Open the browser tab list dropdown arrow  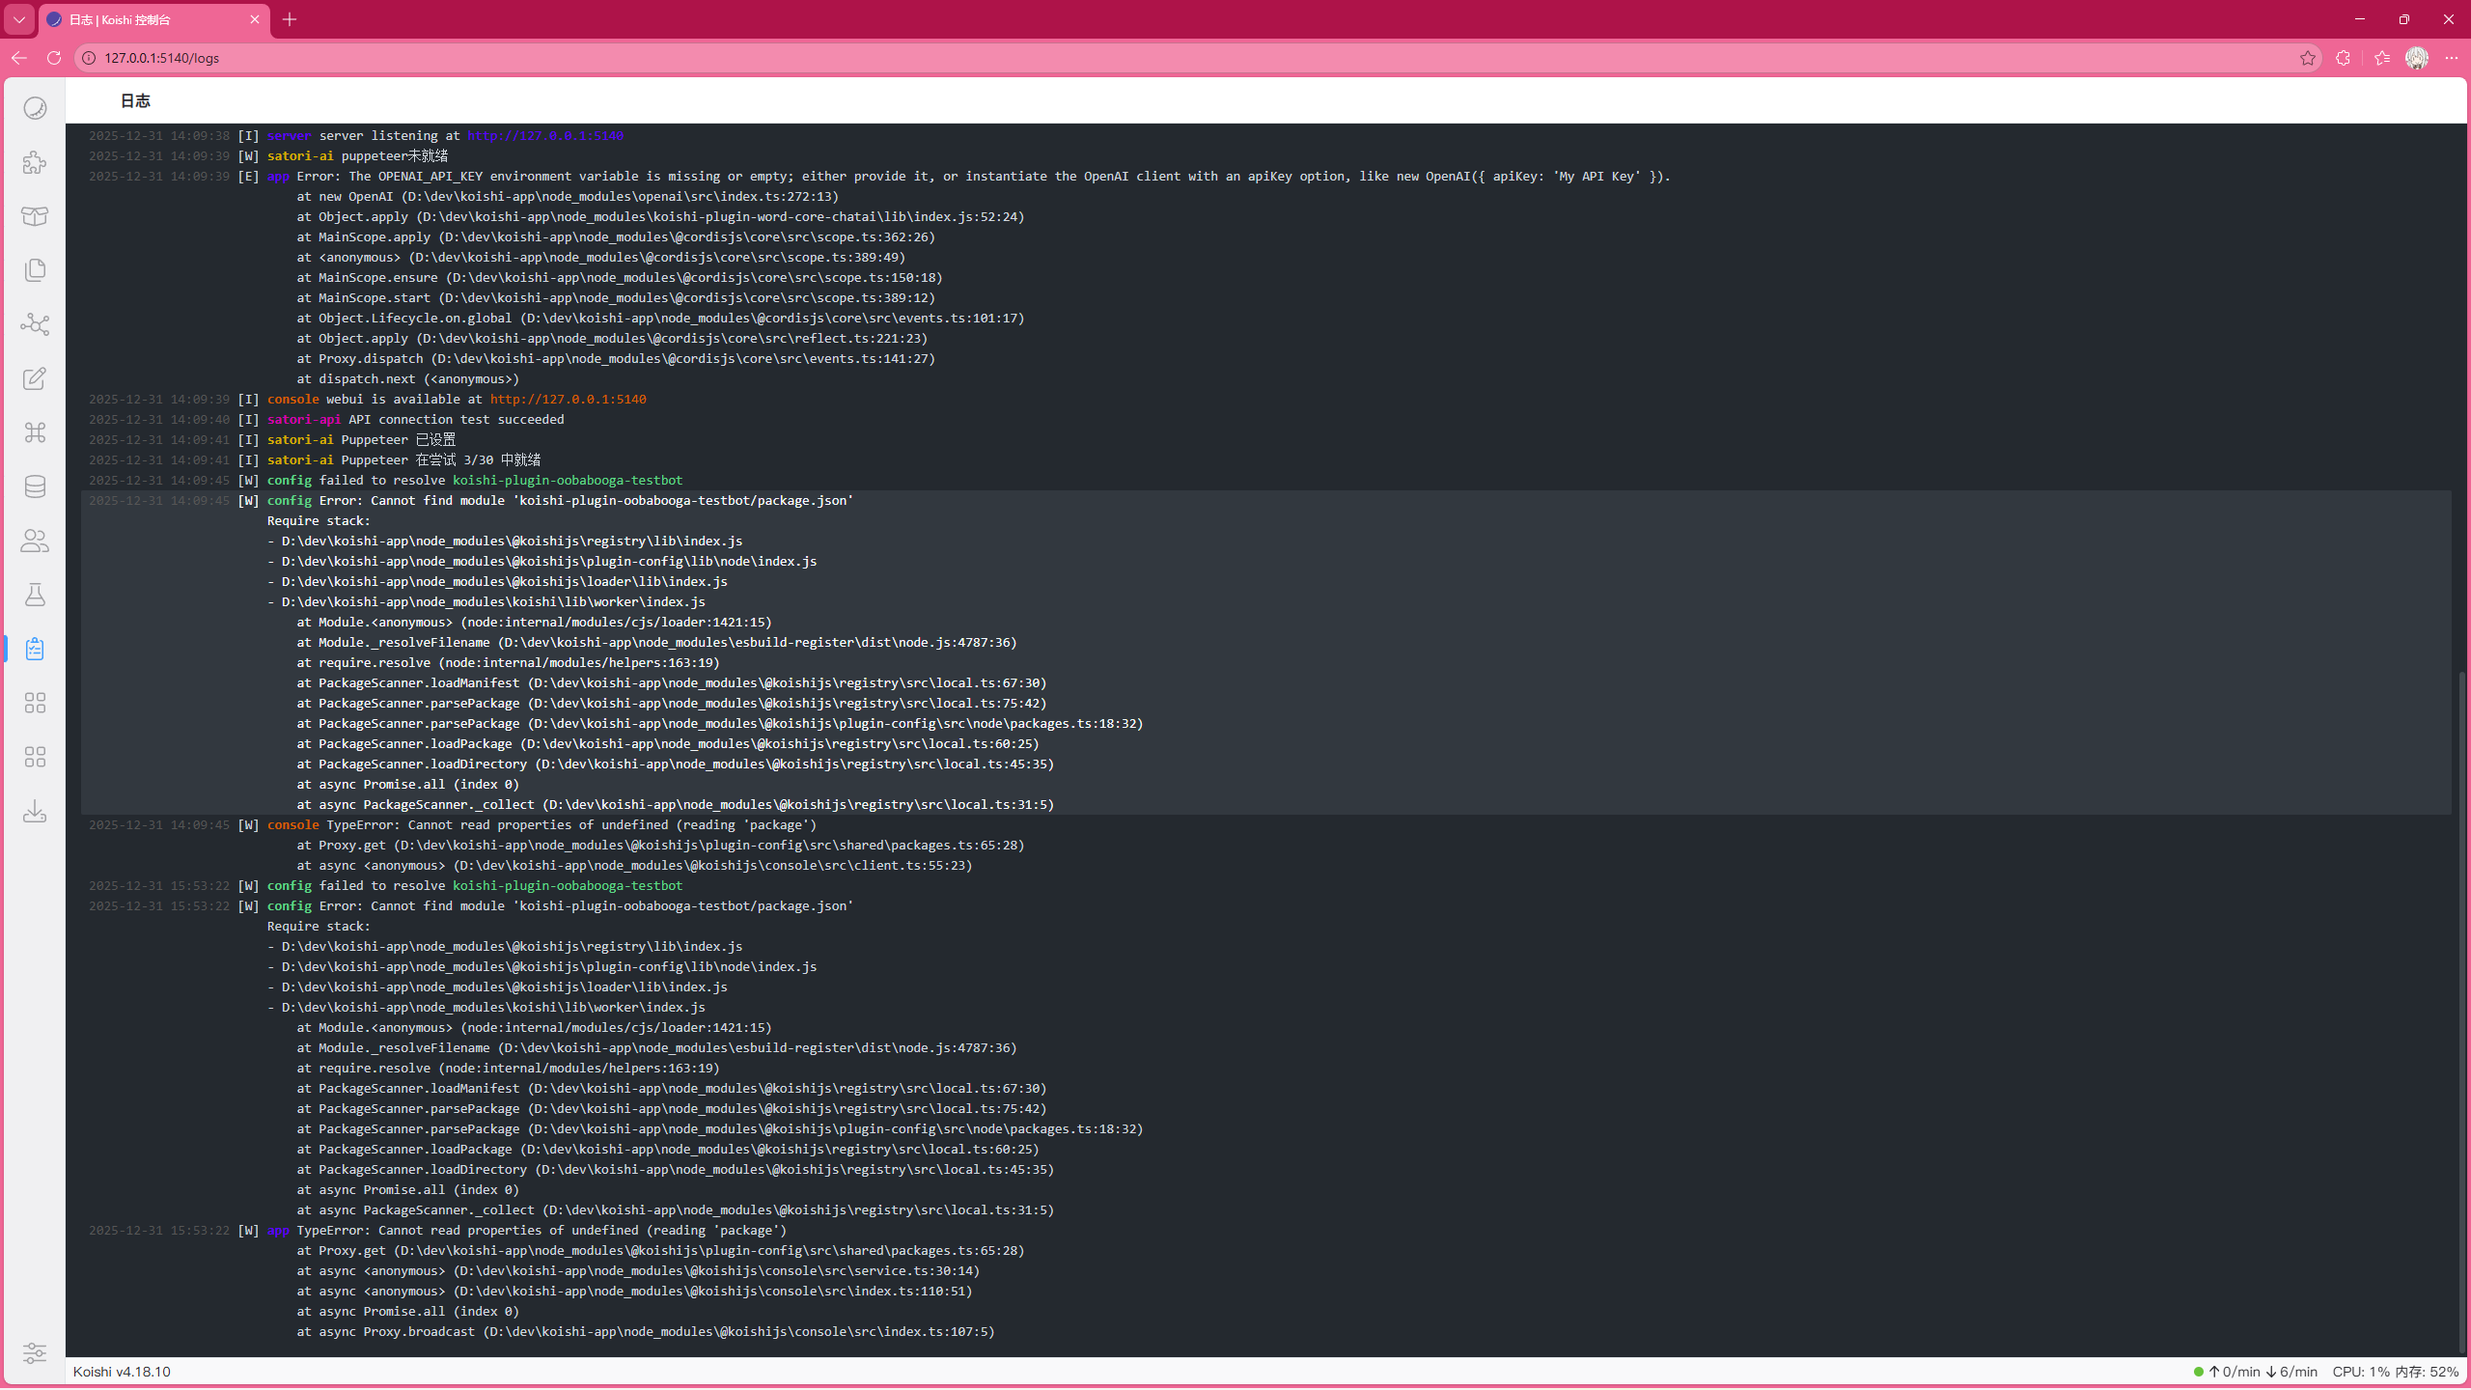click(x=19, y=19)
